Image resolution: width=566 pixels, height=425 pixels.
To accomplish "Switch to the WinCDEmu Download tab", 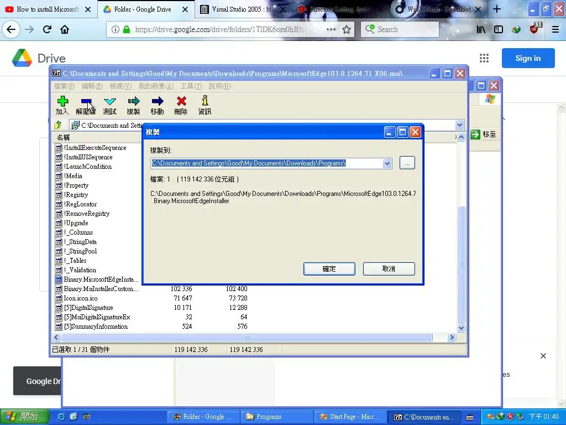I will (x=439, y=9).
